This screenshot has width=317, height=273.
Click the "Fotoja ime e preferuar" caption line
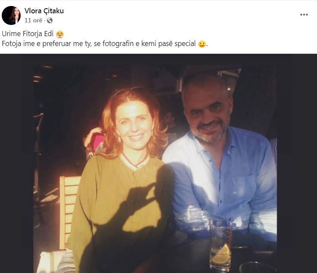click(x=99, y=44)
